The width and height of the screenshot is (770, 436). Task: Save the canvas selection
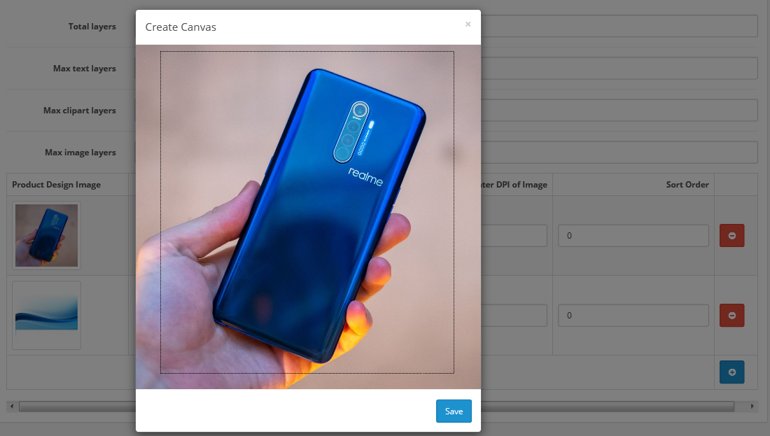(x=454, y=411)
